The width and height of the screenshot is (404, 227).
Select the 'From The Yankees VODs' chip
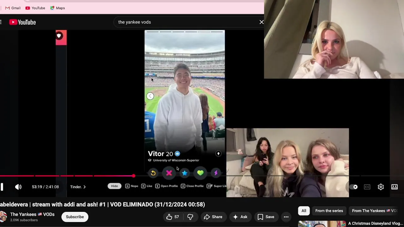(x=374, y=211)
